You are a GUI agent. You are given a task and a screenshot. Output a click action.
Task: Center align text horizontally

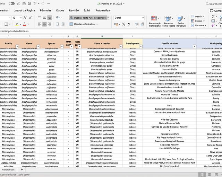pyautogui.click(x=44, y=24)
